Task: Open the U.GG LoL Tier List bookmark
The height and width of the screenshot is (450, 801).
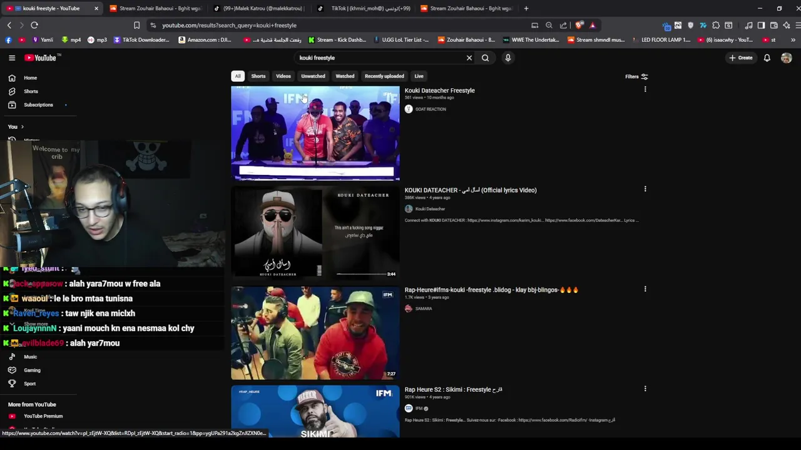Action: click(x=401, y=40)
